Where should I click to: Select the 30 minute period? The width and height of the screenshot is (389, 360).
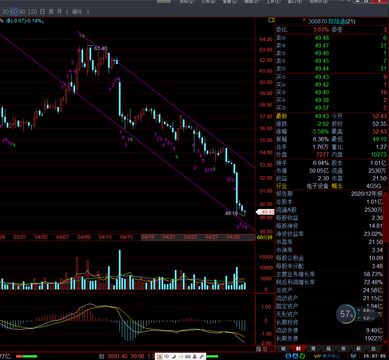point(5,12)
